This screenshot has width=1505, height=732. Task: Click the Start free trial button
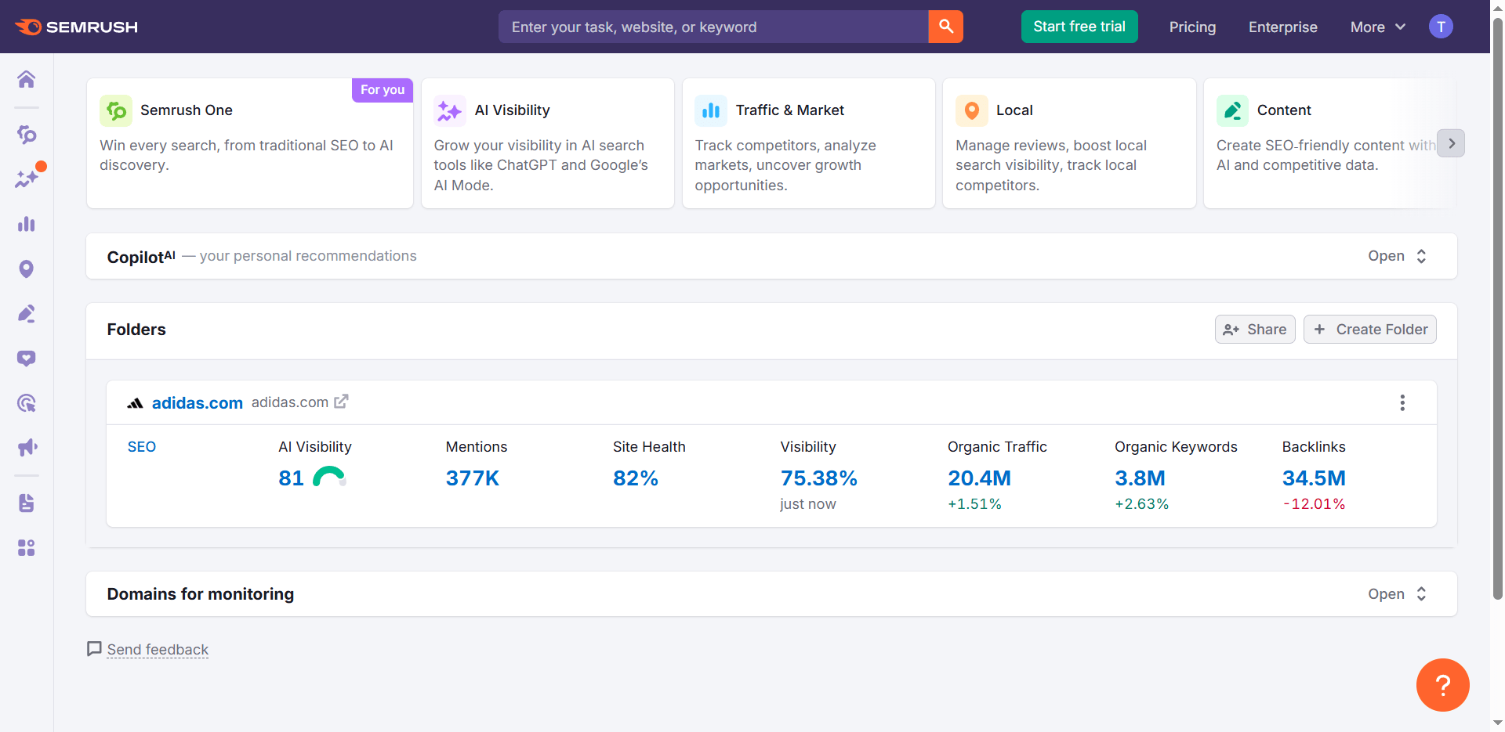tap(1079, 27)
